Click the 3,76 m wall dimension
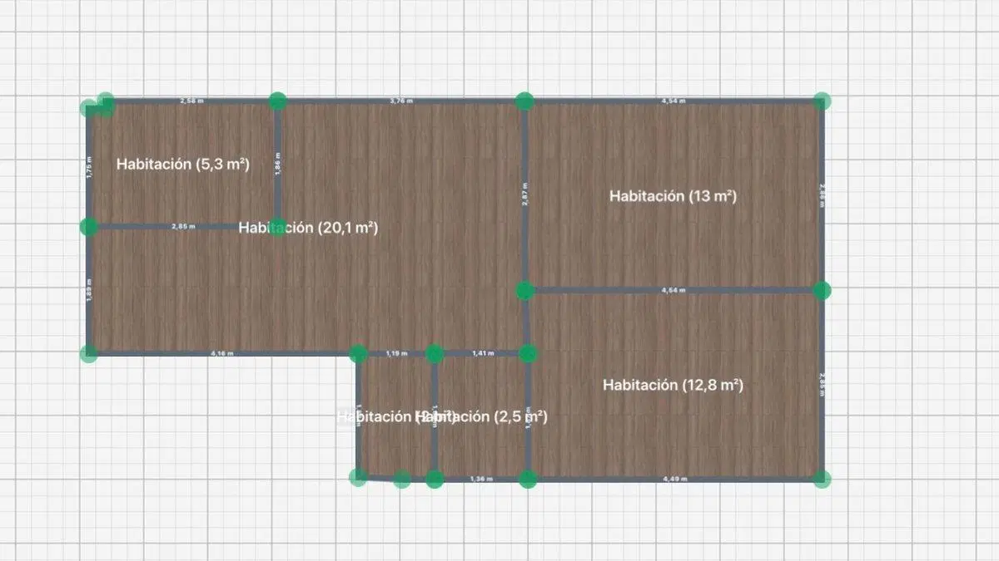This screenshot has height=561, width=999. coord(401,101)
